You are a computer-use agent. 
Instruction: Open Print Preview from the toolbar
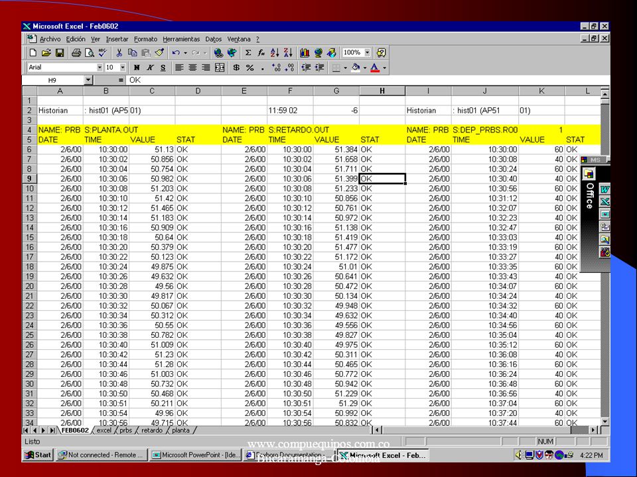[x=90, y=53]
